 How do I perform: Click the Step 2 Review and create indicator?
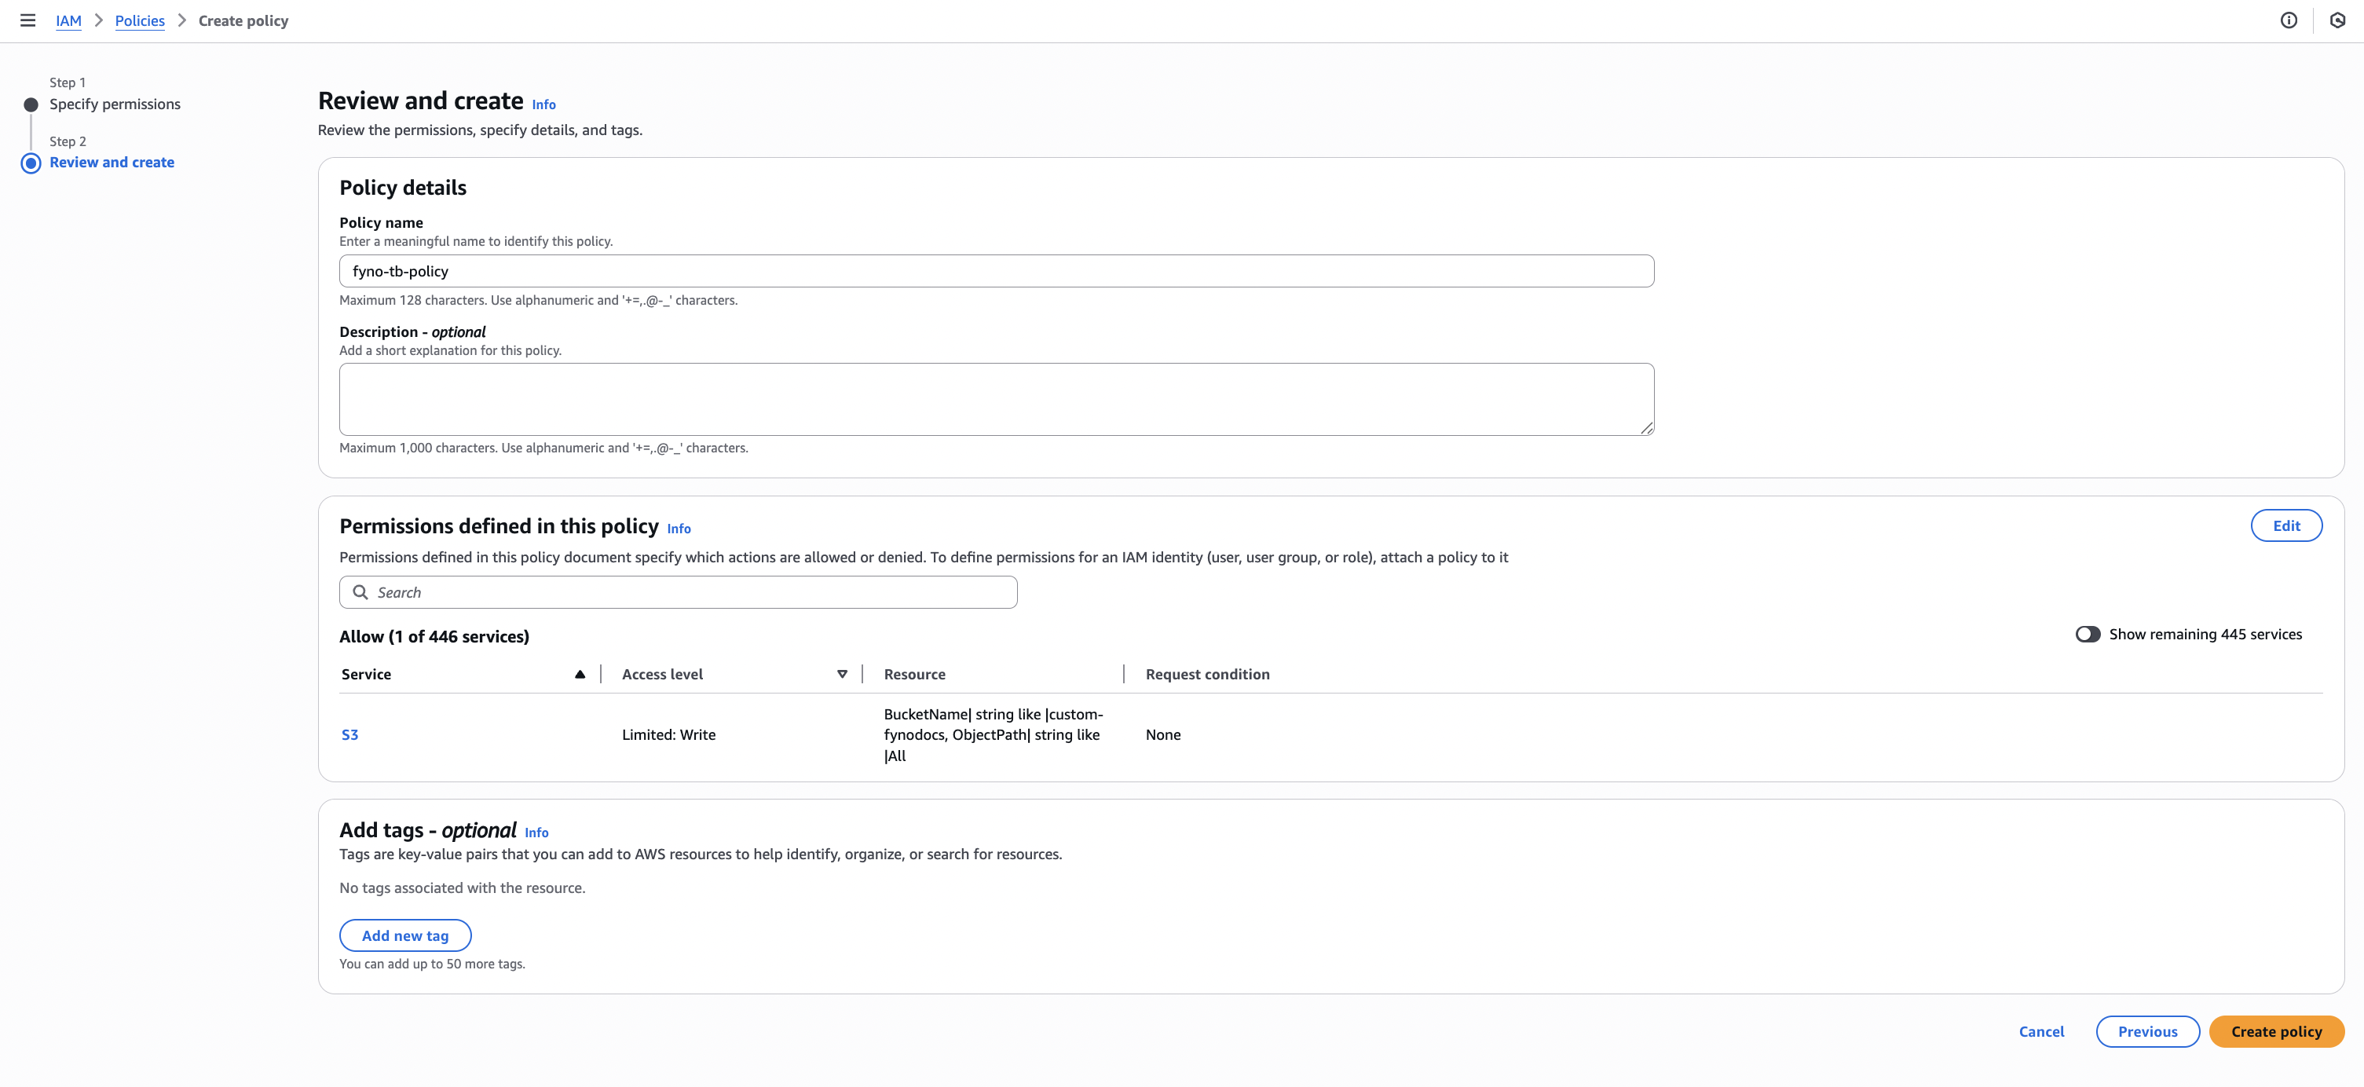[31, 163]
